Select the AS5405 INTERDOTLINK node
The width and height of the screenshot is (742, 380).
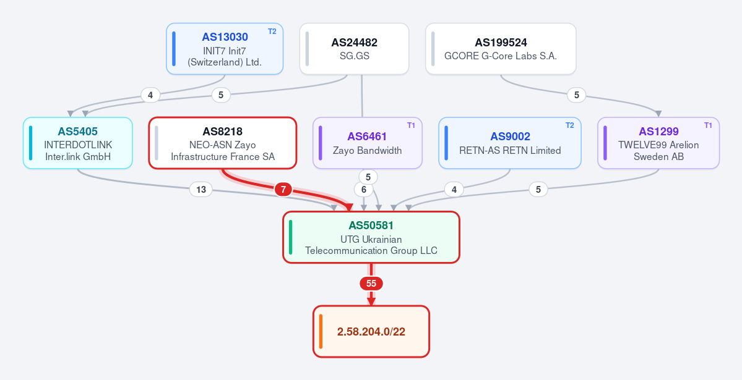point(77,143)
